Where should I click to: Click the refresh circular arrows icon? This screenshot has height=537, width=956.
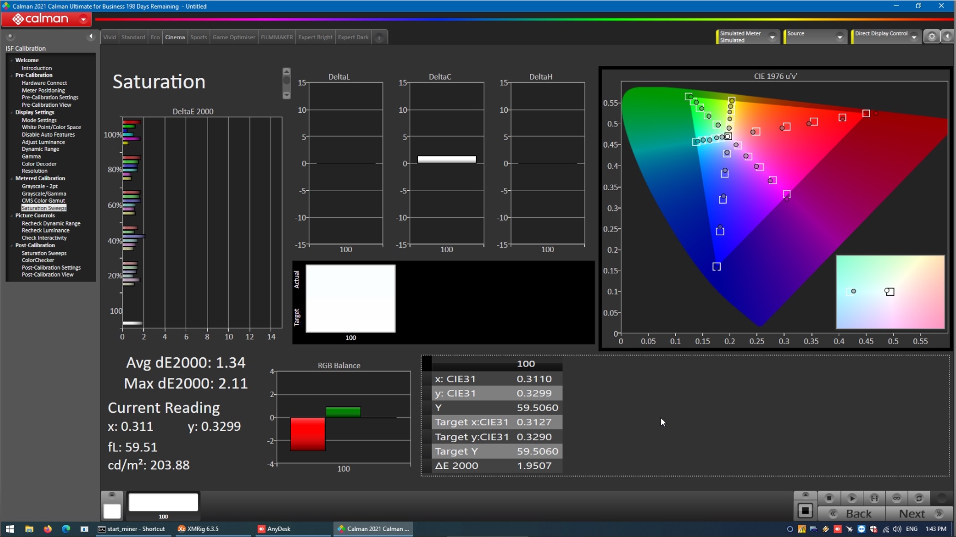pos(919,498)
